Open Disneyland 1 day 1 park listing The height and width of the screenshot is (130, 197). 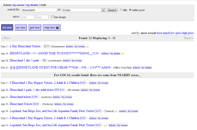click(24, 60)
